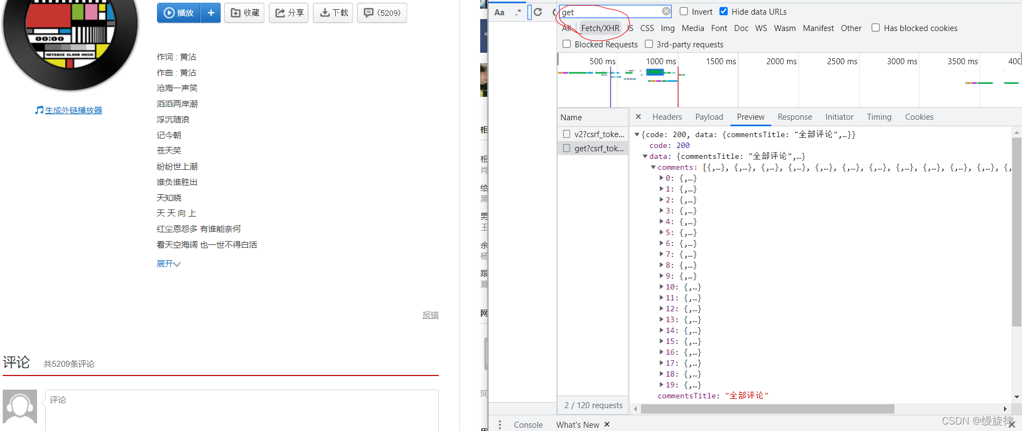The image size is (1022, 431).
Task: Select the Font filter type
Action: pos(719,28)
